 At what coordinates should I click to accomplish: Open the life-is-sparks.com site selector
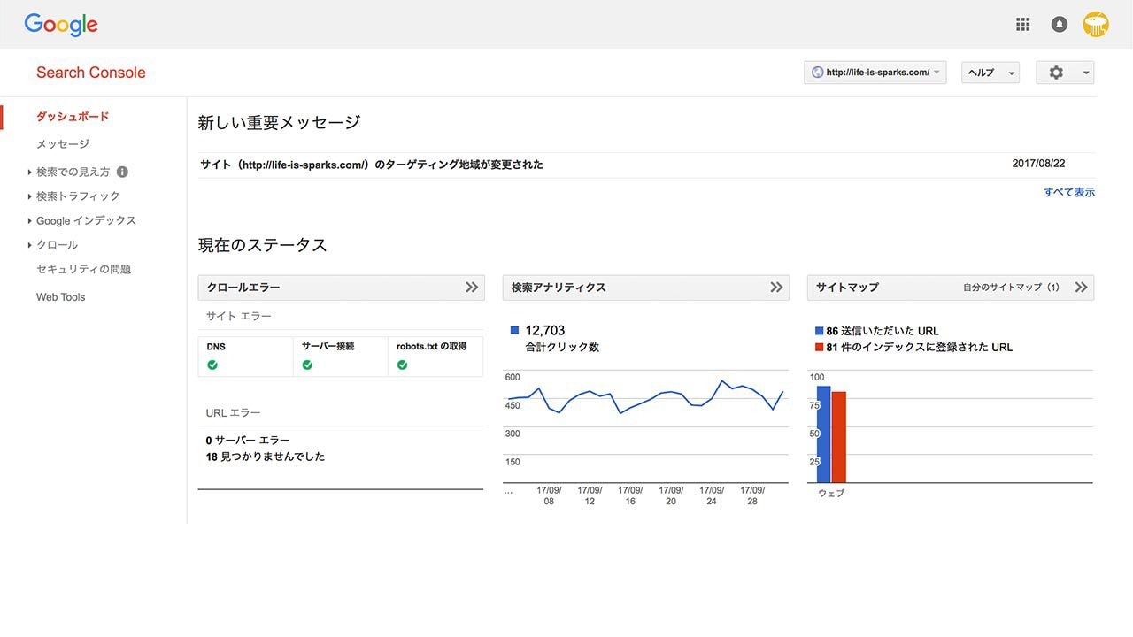(875, 73)
